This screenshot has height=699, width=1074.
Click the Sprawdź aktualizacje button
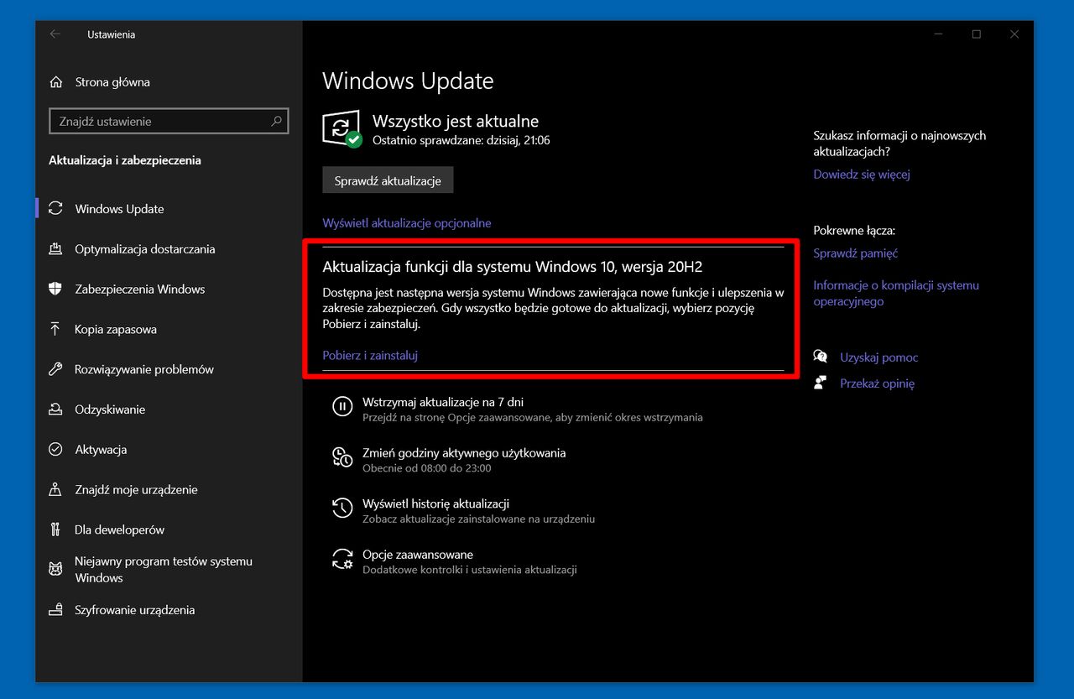388,180
